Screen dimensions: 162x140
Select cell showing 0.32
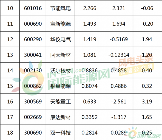147,86
